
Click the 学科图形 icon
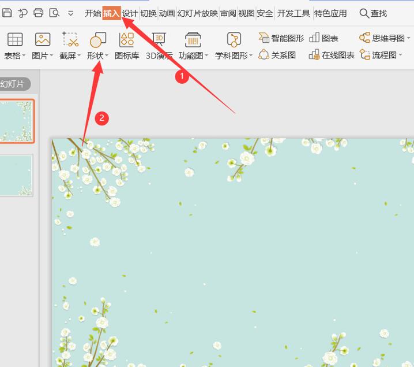coord(234,39)
